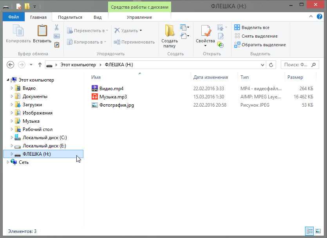This screenshot has height=238, width=327.
Task: Switch to the Поделиться tab
Action: pos(70,17)
